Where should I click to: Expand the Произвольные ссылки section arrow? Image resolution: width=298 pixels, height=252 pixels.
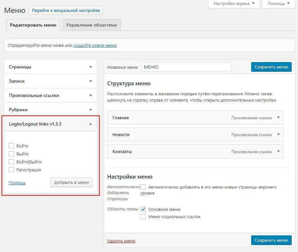91,95
